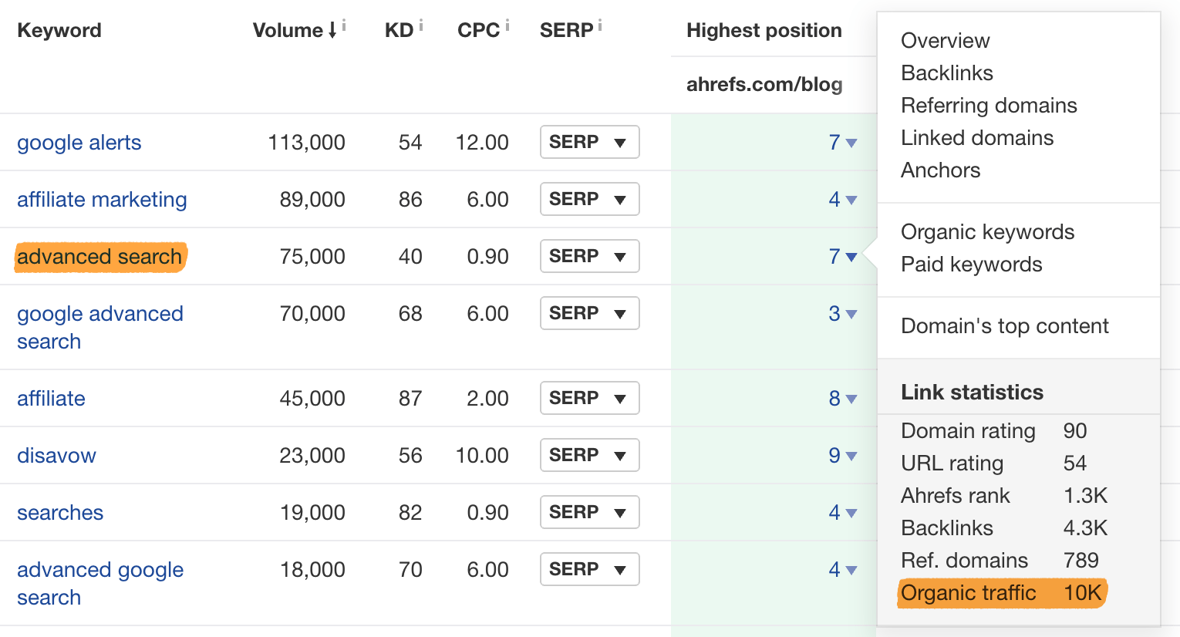Open SERP dropdown for "disavow"

tap(590, 455)
